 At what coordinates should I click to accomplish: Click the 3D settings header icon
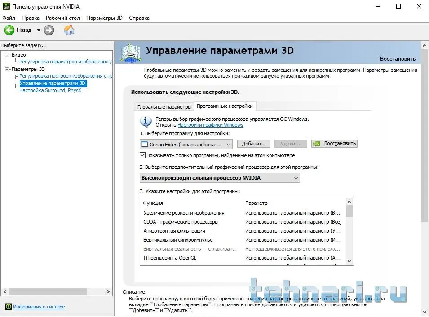(x=131, y=52)
